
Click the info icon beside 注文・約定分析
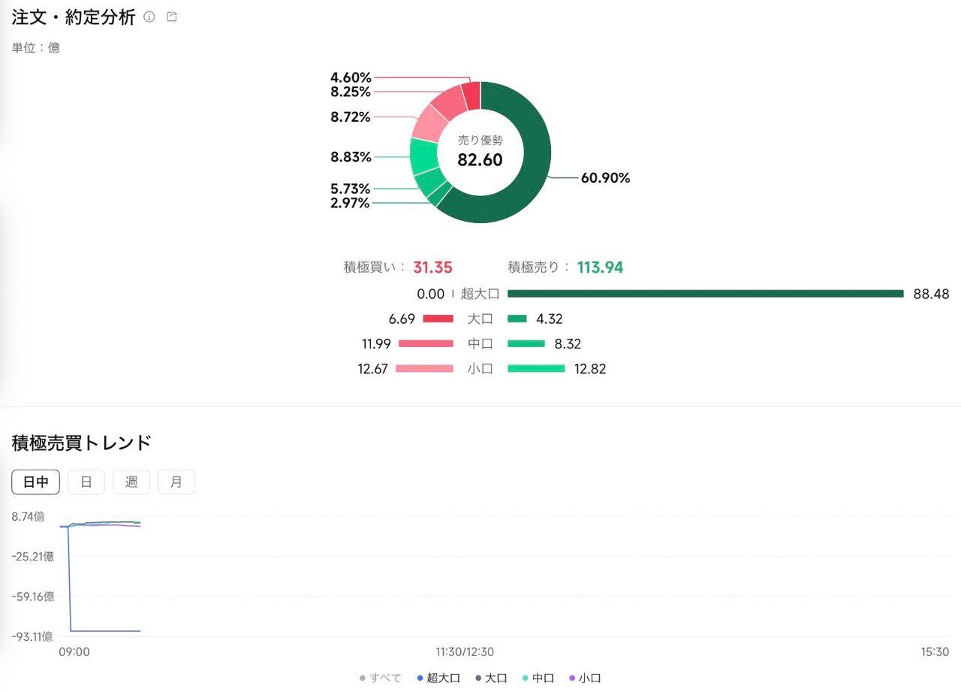pos(149,17)
